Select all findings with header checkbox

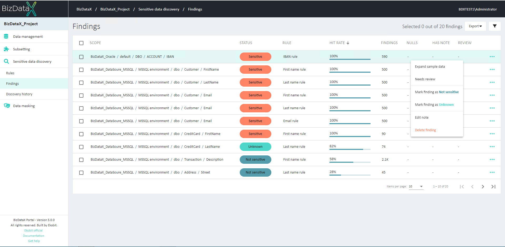[81, 43]
